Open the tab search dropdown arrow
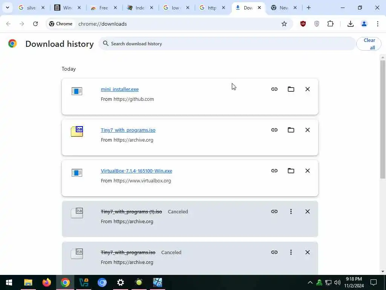The width and height of the screenshot is (386, 290). (x=8, y=8)
